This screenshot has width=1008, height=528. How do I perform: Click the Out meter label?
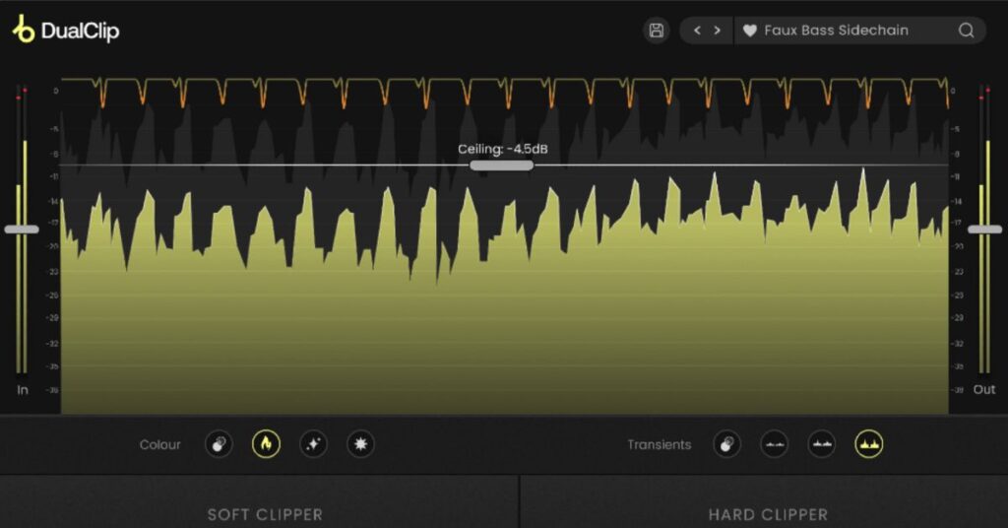coord(984,390)
